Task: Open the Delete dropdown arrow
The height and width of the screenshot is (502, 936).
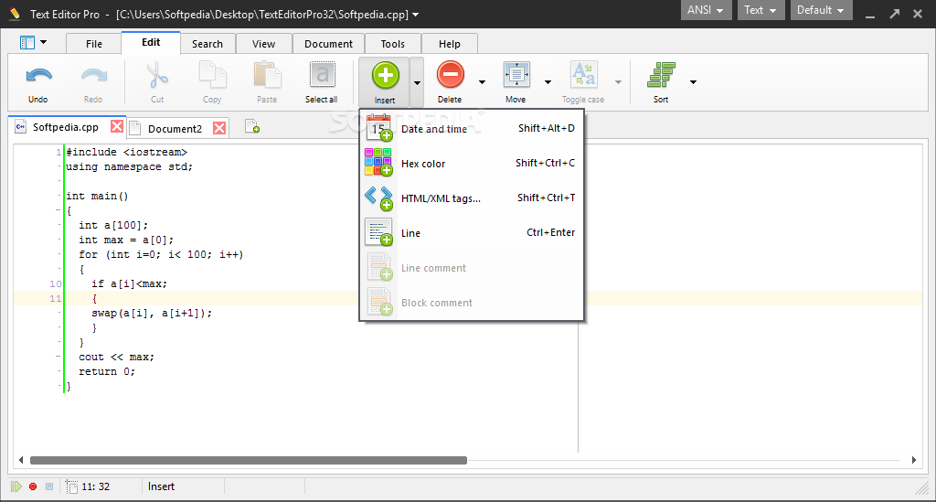Action: tap(483, 82)
